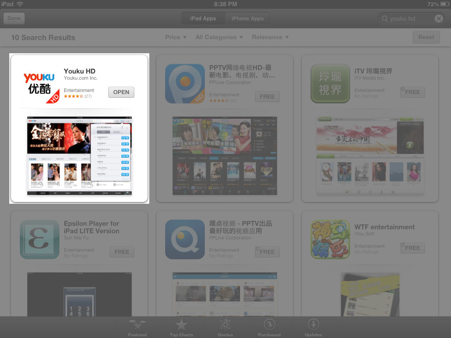Tap the Wi-Fi icon in status bar
Image resolution: width=451 pixels, height=338 pixels.
(x=20, y=4)
